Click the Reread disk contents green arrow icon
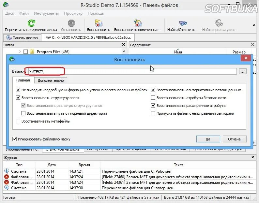This screenshot has height=203, width=259. tap(31, 23)
